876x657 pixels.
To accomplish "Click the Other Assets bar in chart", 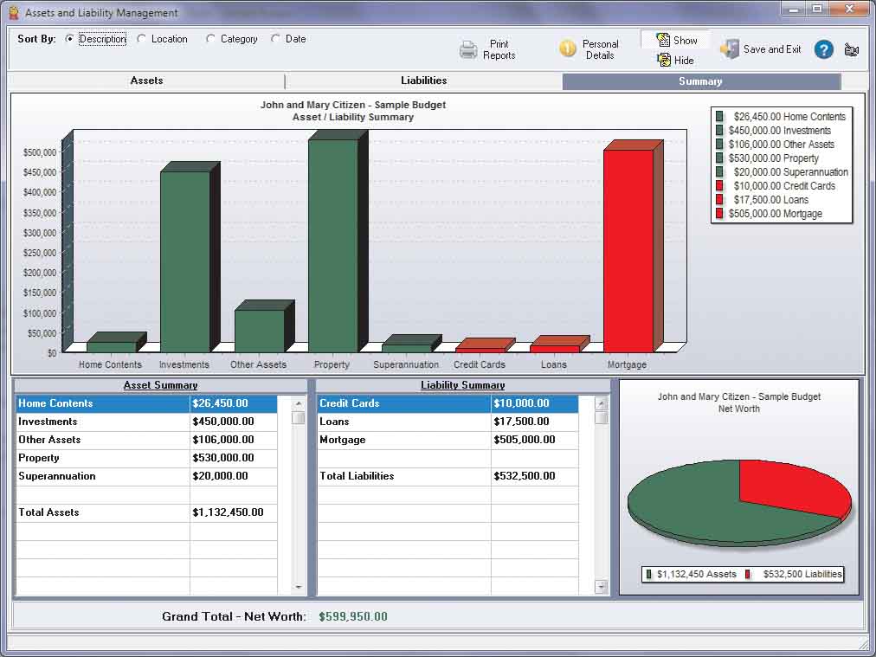I will pyautogui.click(x=260, y=331).
